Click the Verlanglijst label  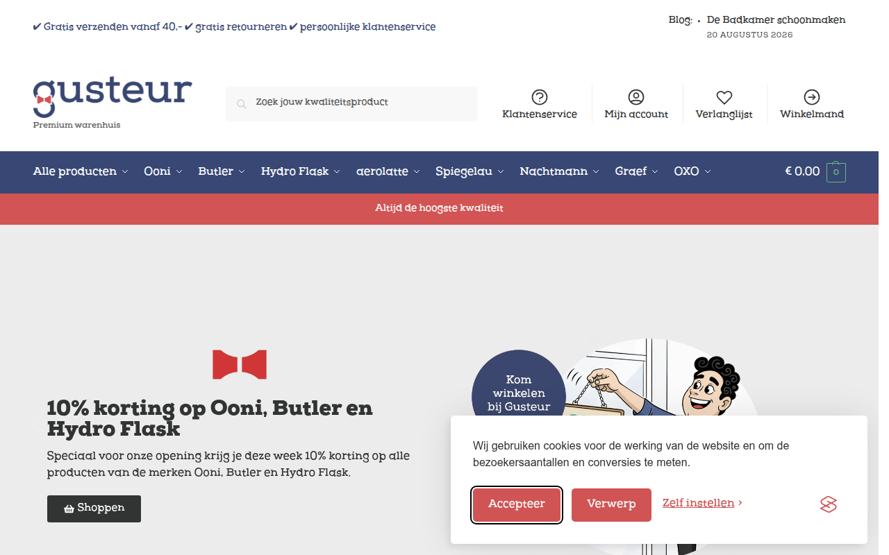coord(724,114)
